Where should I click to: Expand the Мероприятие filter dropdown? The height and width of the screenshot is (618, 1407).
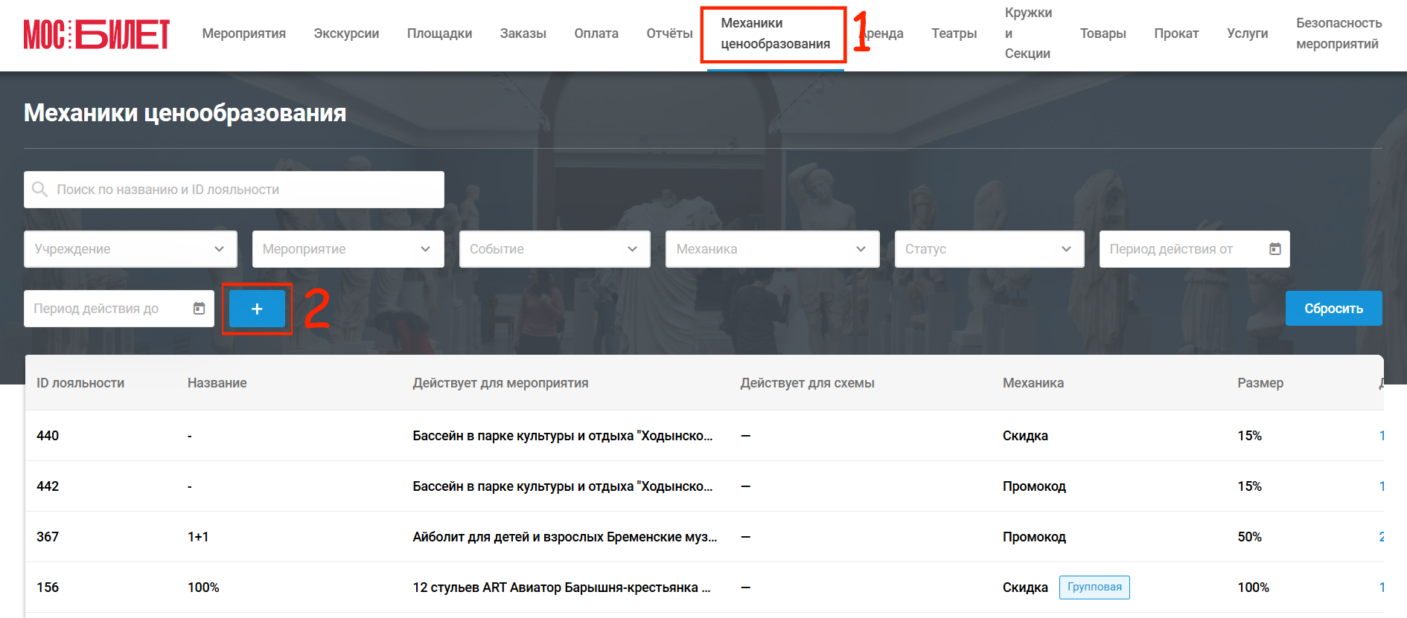[348, 249]
